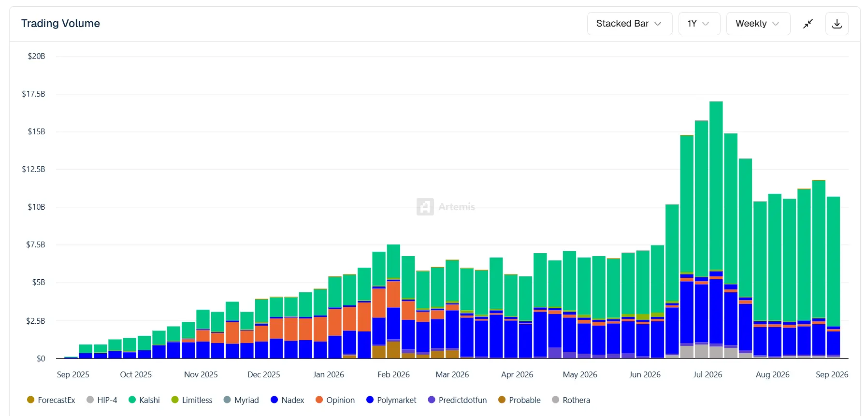
Task: Open the Weekly interval dropdown
Action: [758, 24]
